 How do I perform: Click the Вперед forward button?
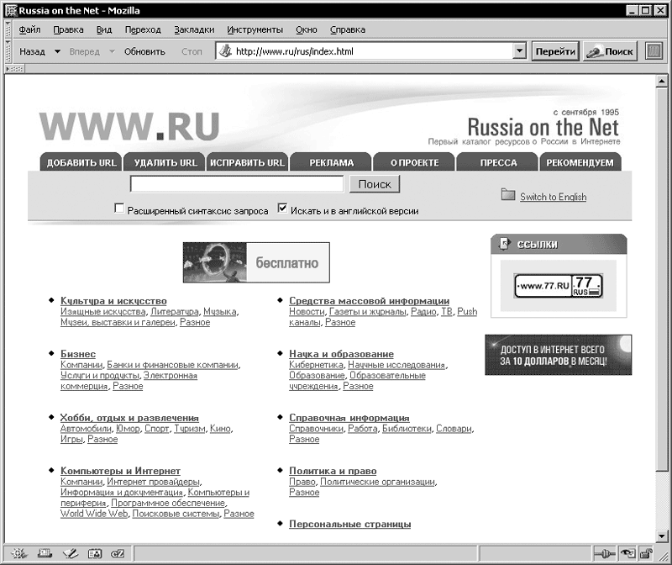click(85, 51)
